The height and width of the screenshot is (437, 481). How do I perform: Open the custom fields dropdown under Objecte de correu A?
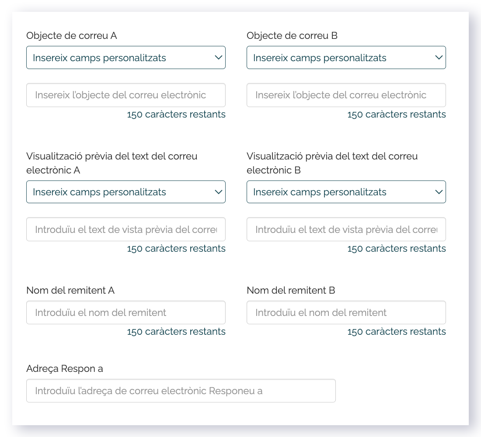pos(126,58)
